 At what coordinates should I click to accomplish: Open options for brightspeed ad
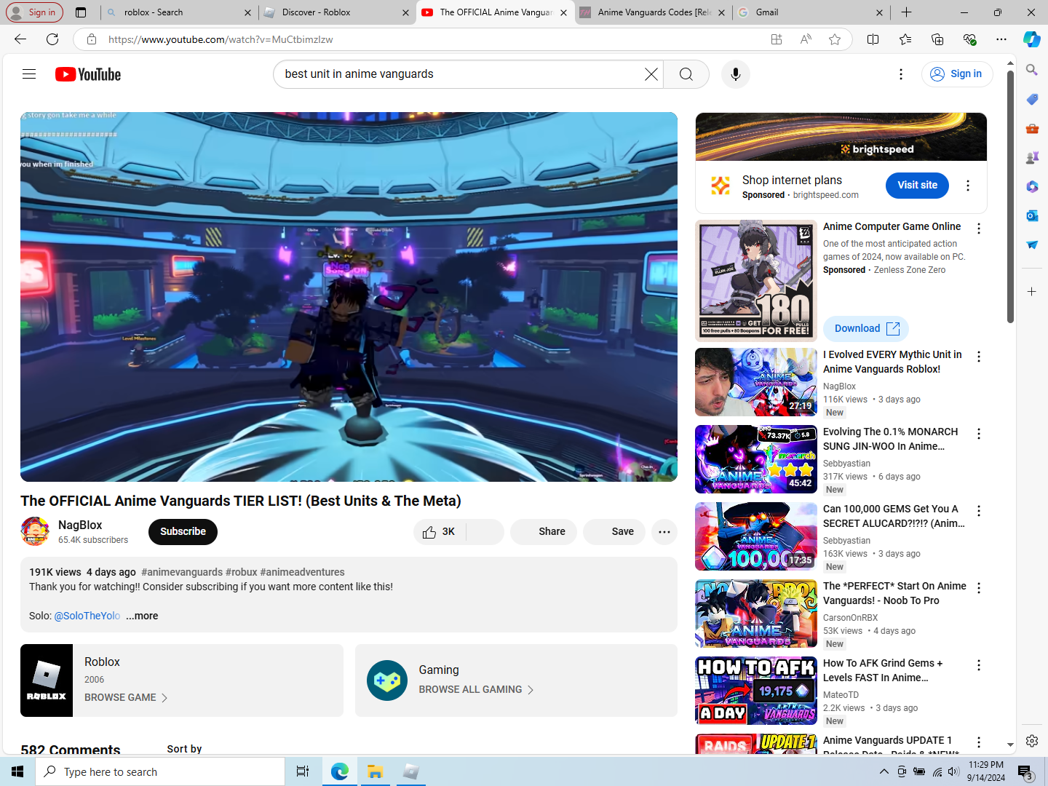point(968,186)
